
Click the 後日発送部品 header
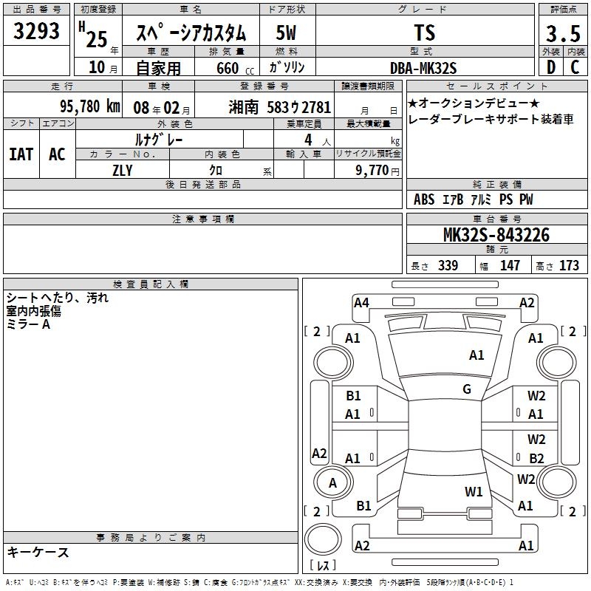[203, 184]
